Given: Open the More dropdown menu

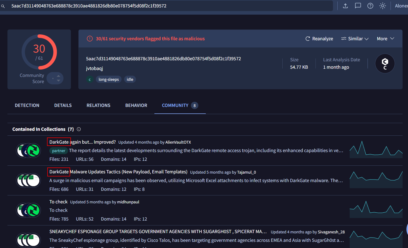Looking at the screenshot, I should (385, 39).
